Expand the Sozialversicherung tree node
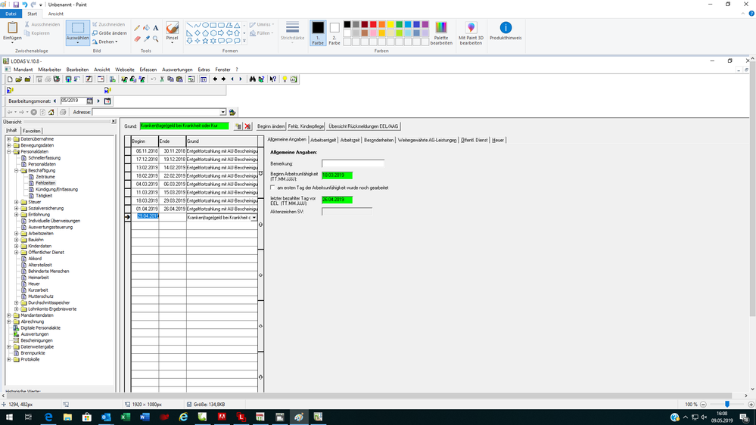The width and height of the screenshot is (756, 425). [x=17, y=208]
